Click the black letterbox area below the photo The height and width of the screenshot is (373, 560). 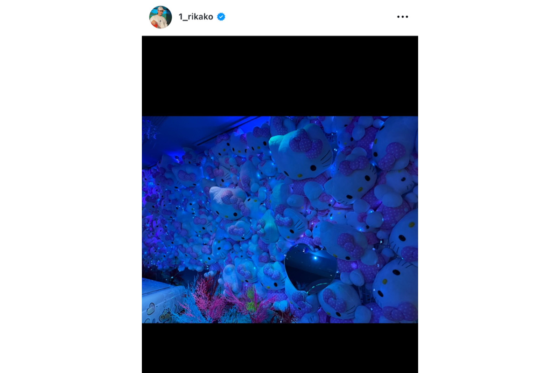tap(280, 347)
